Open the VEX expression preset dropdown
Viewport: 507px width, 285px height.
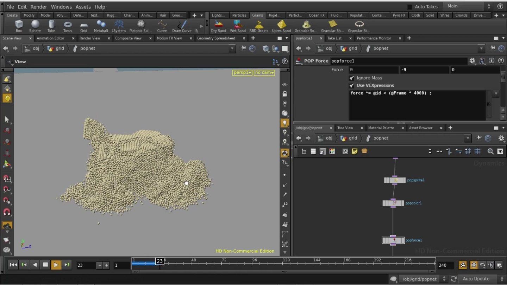pos(496,93)
